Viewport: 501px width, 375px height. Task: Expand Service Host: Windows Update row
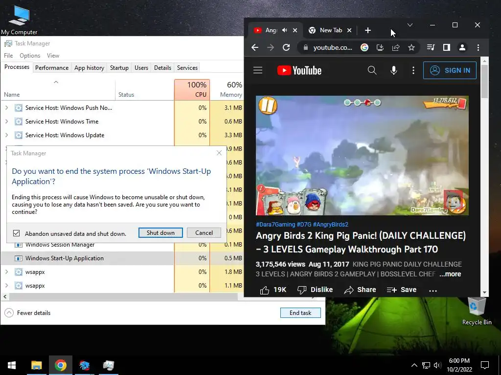point(6,135)
